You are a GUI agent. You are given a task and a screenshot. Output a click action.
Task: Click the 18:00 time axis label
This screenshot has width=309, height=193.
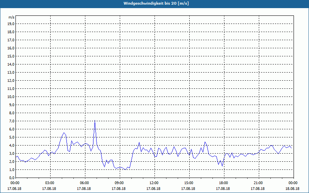click(224, 183)
